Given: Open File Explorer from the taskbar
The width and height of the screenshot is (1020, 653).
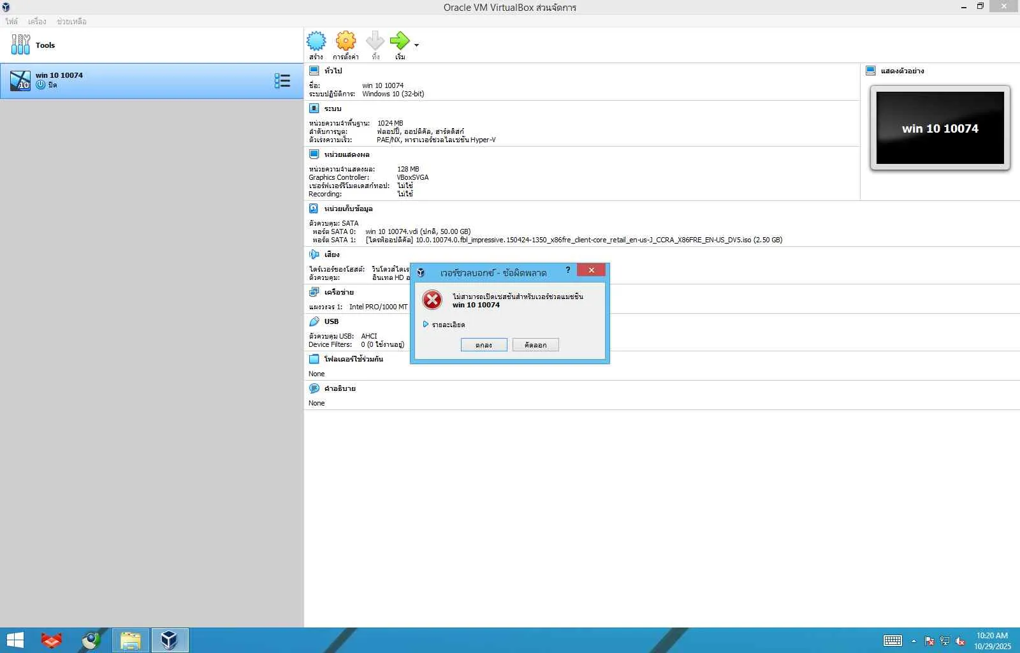Looking at the screenshot, I should [x=131, y=640].
